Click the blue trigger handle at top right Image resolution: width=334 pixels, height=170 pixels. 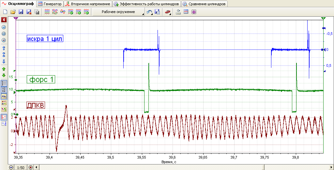click(x=324, y=28)
